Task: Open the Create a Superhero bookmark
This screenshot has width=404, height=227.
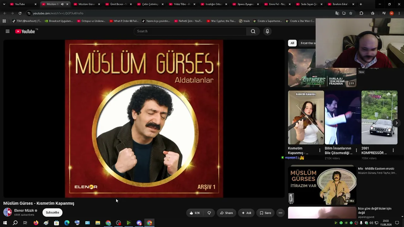Action: coord(267,21)
